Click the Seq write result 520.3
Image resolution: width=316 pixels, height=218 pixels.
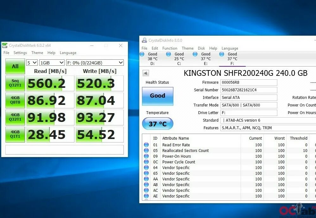click(x=99, y=83)
